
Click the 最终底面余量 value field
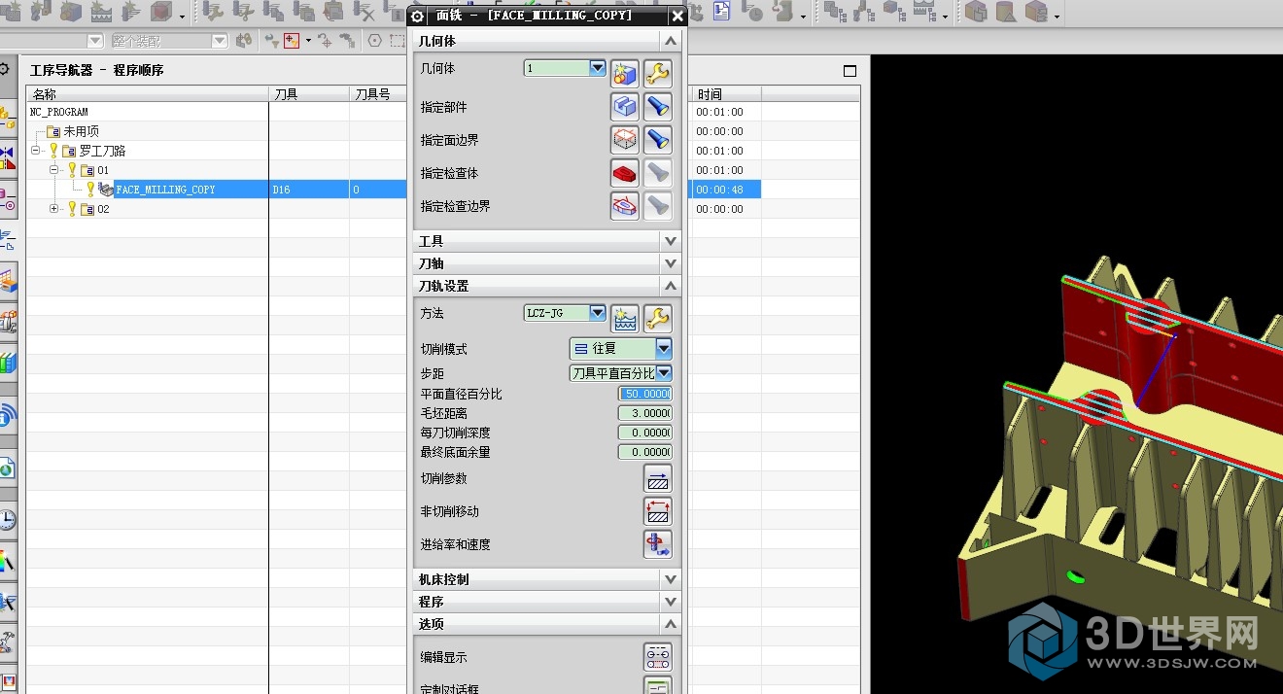(x=645, y=452)
